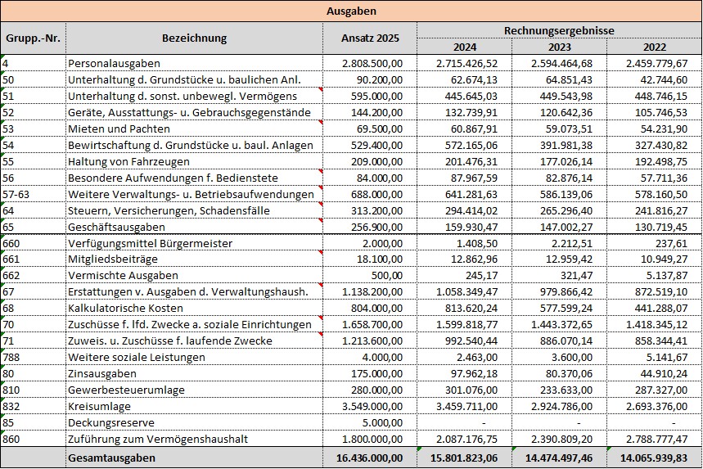Select the green error indicator on group 4

(2, 56)
